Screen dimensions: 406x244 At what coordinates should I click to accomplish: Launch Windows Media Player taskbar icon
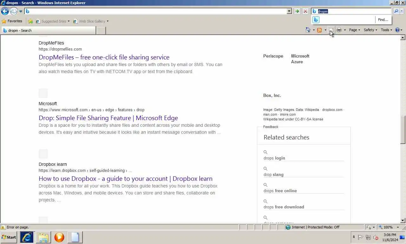[x=59, y=237]
